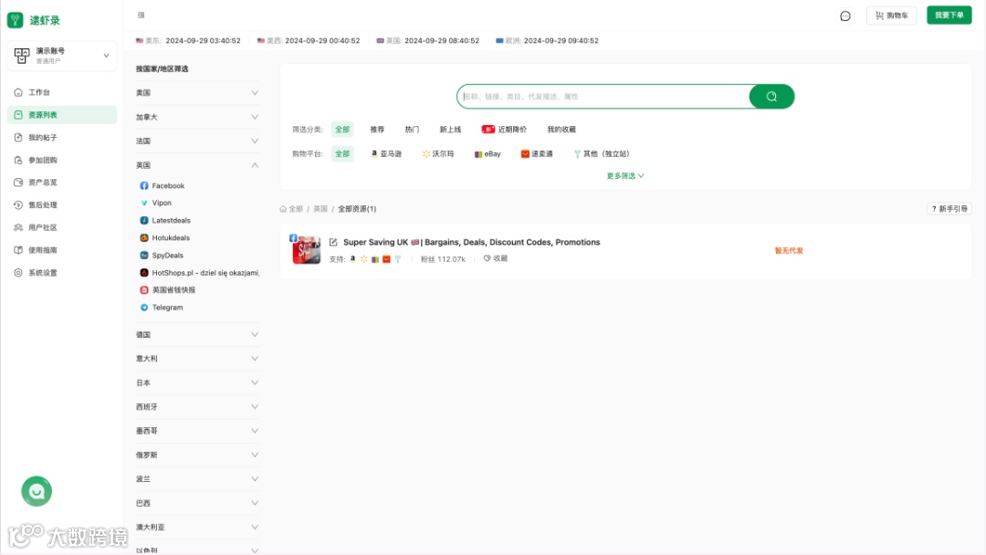Select SpyDeals under 英国
The height and width of the screenshot is (555, 986).
pyautogui.click(x=162, y=256)
